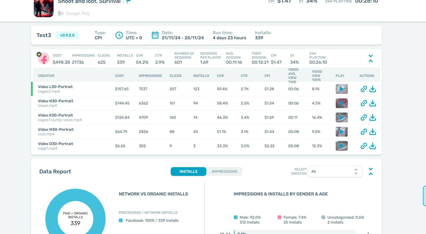The width and height of the screenshot is (426, 234).
Task: Open the Select Creative dropdown showing All
Action: (335, 171)
